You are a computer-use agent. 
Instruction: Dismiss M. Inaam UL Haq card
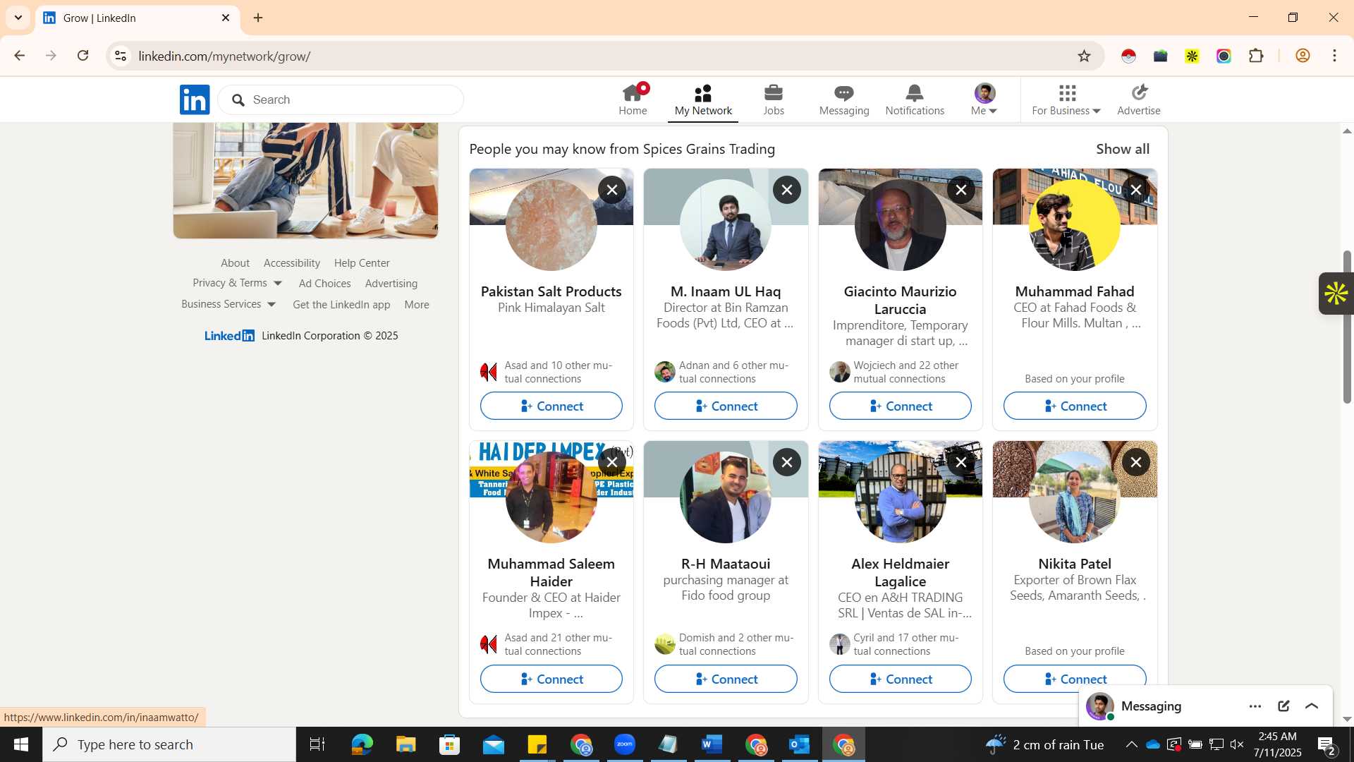pyautogui.click(x=787, y=190)
